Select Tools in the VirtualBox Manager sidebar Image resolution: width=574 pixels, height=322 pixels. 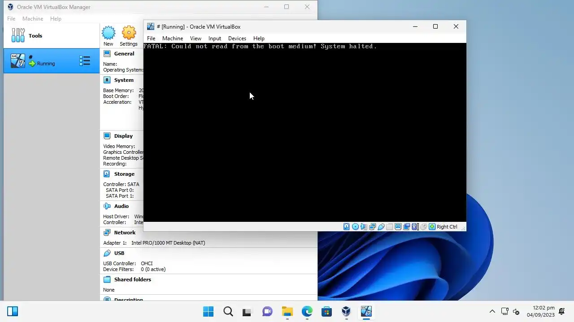click(51, 36)
